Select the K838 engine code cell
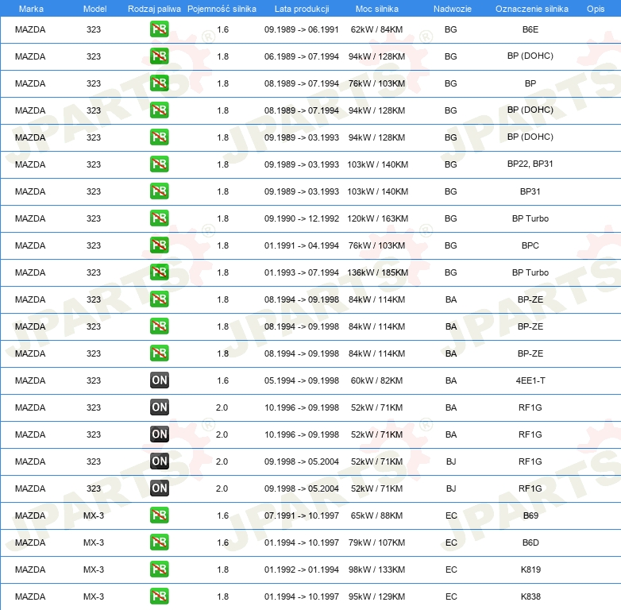This screenshot has height=610, width=621. (x=530, y=596)
